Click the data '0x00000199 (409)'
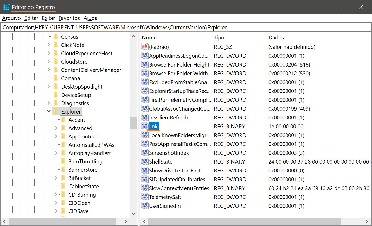 click(289, 109)
